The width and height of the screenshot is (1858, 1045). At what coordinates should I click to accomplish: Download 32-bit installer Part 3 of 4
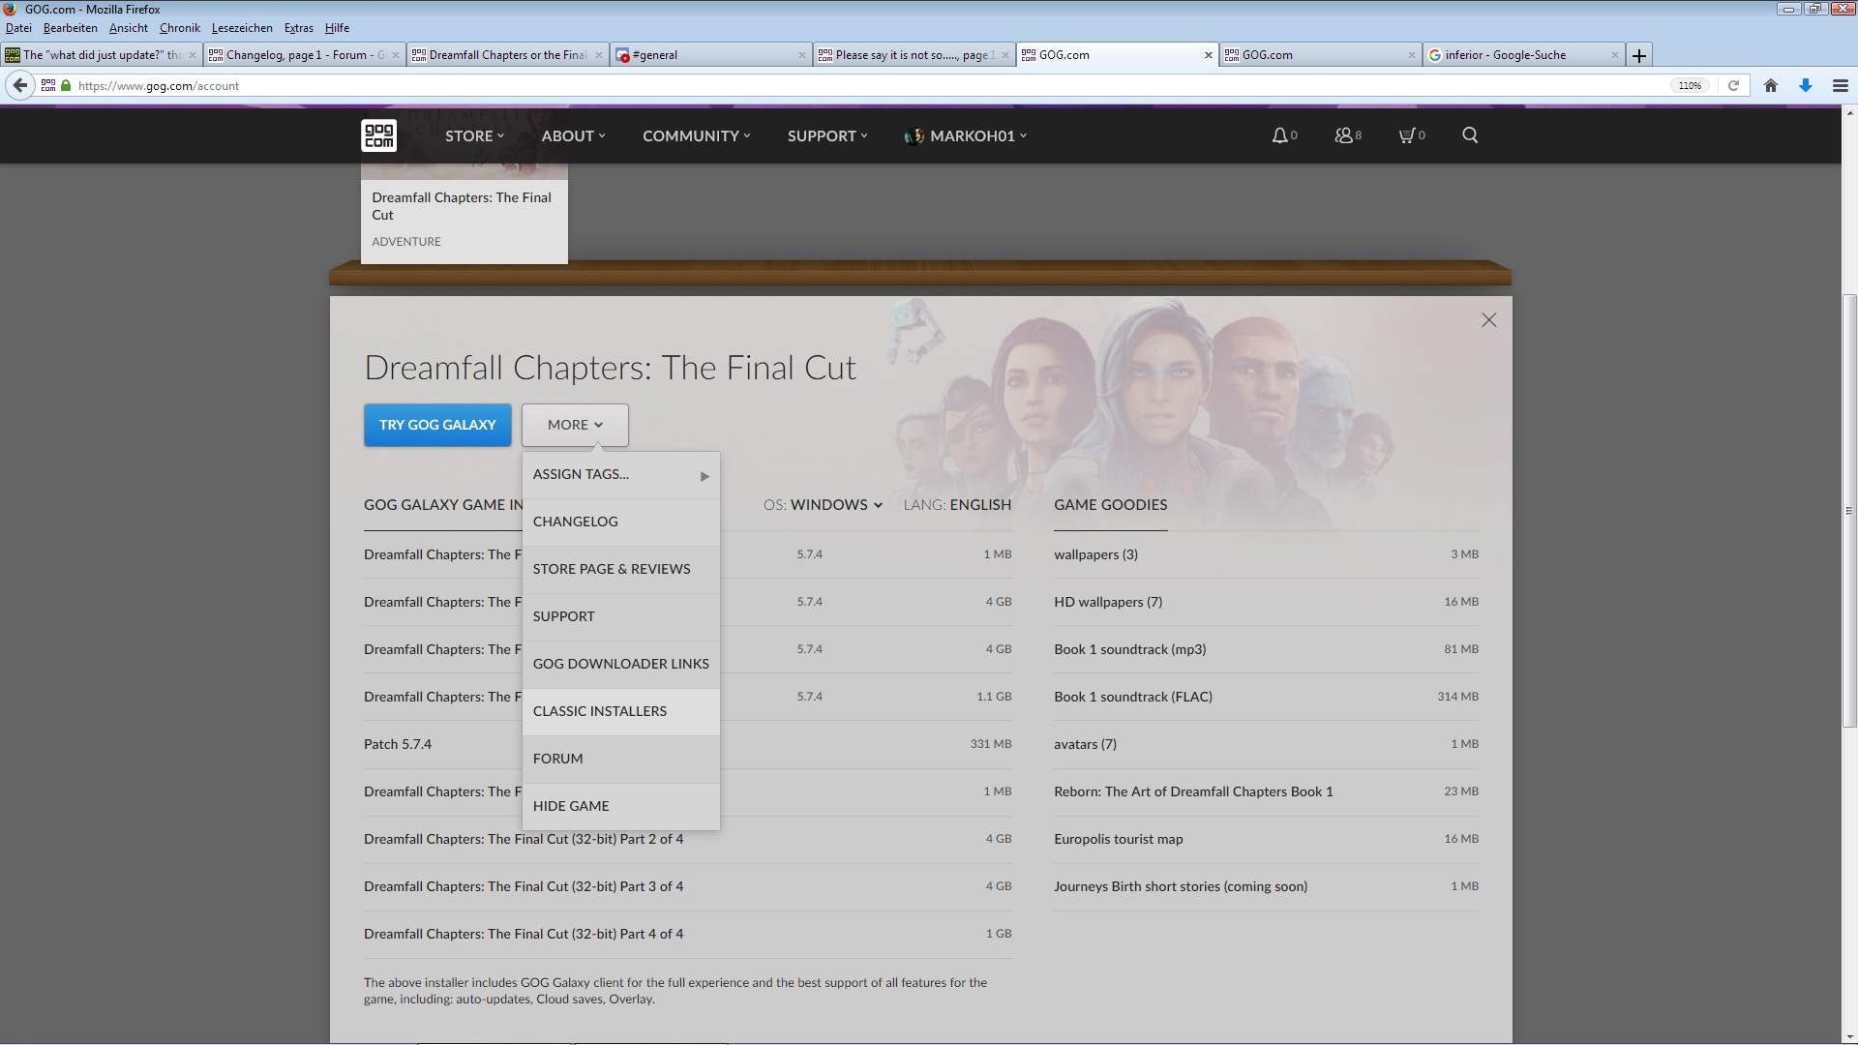pos(687,886)
